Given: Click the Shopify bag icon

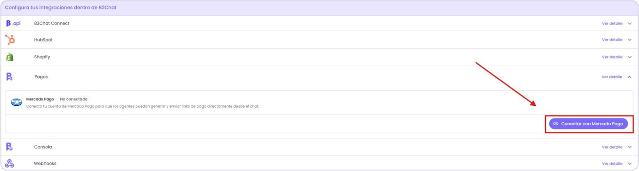Looking at the screenshot, I should (10, 57).
